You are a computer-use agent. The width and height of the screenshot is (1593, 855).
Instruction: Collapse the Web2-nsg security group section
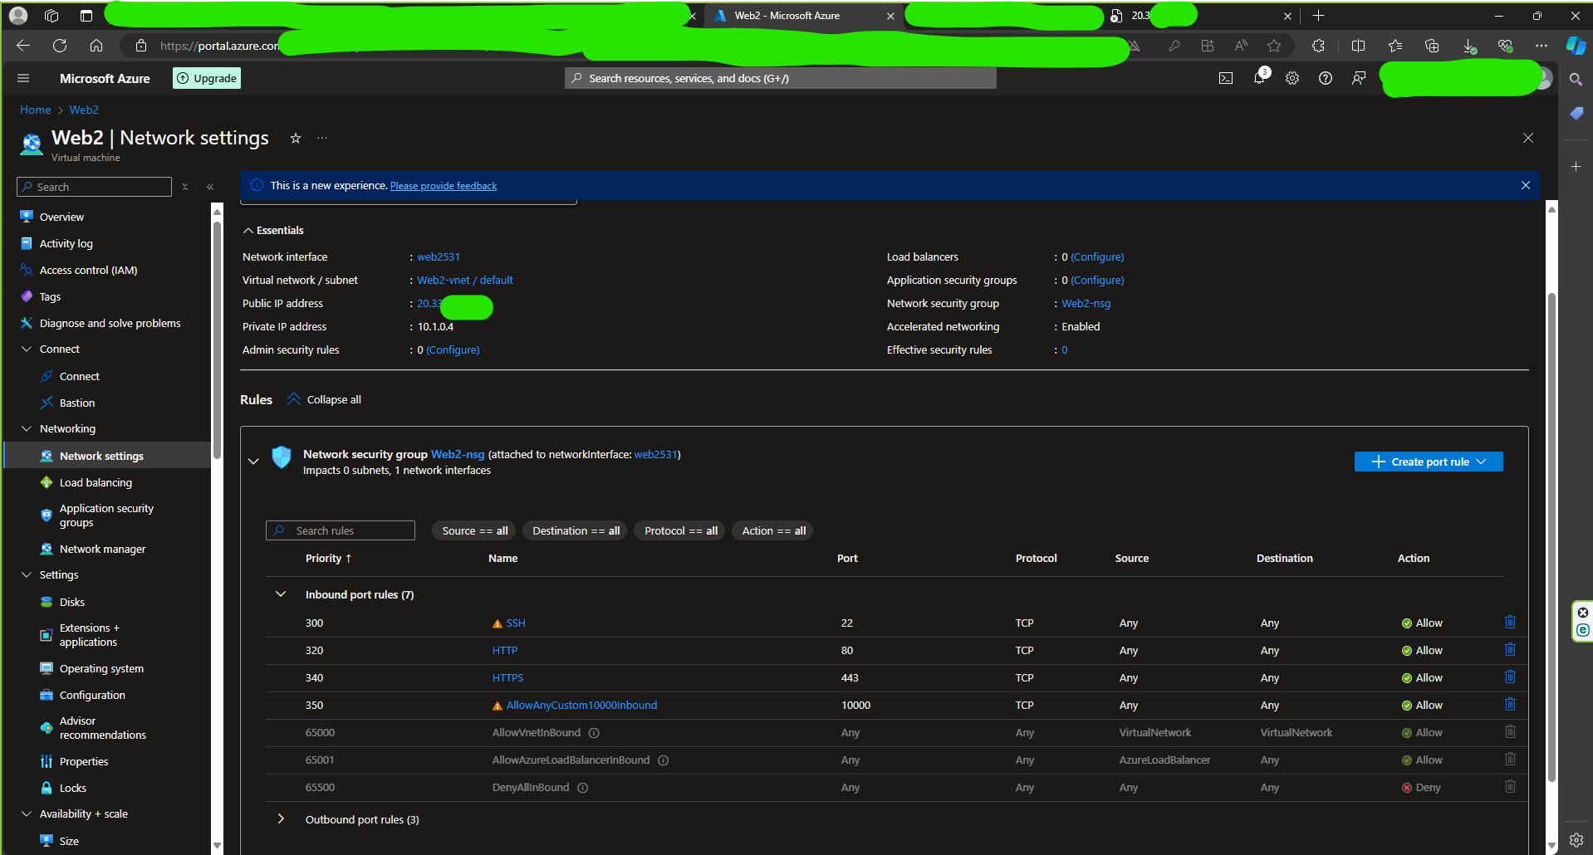tap(253, 461)
